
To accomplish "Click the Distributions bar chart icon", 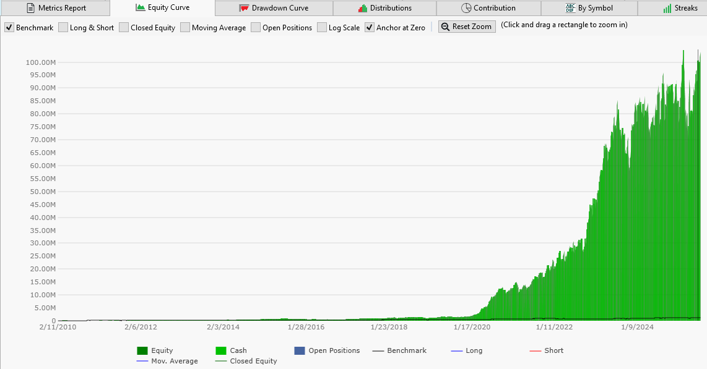I will (363, 8).
